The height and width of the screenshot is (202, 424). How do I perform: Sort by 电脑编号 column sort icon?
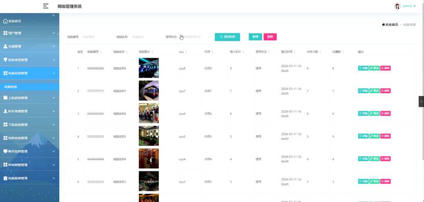(x=101, y=52)
